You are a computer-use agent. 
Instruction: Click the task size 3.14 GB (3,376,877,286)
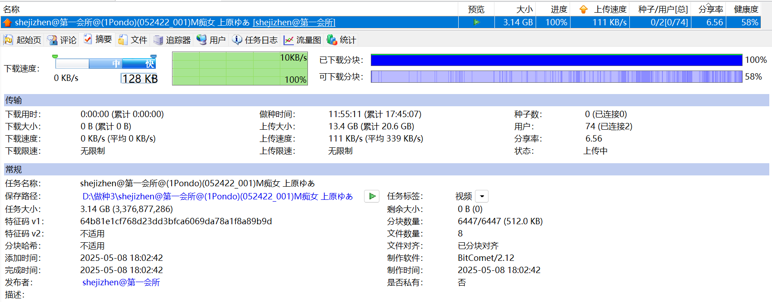coord(126,209)
